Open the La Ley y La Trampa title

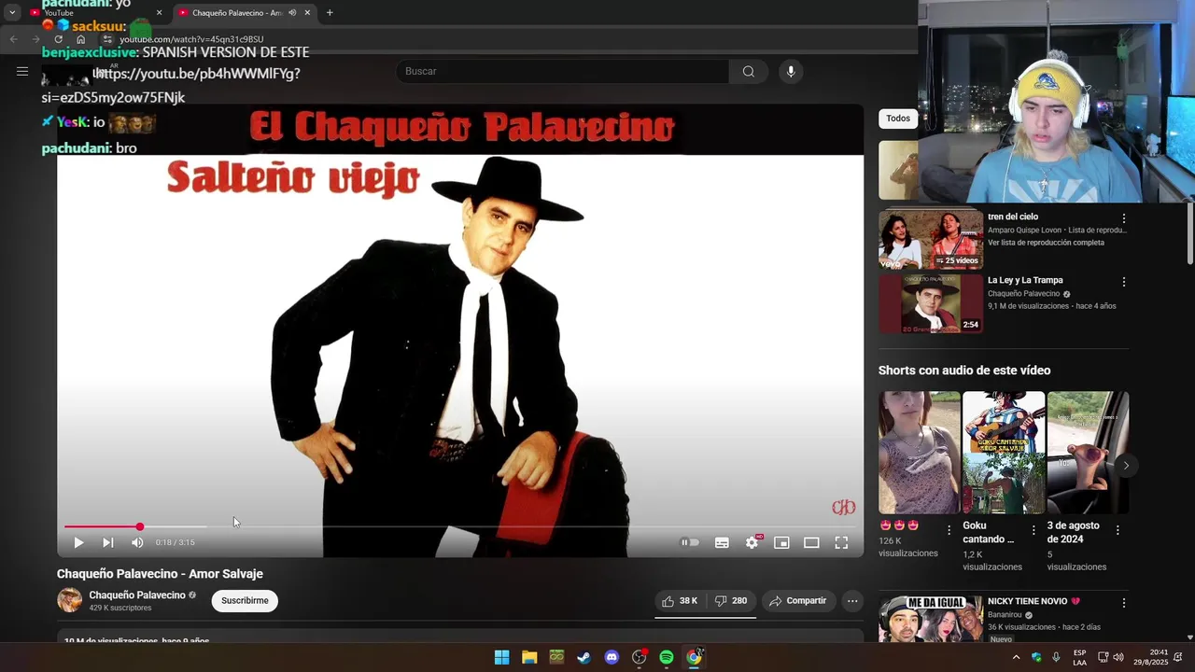pos(1025,280)
